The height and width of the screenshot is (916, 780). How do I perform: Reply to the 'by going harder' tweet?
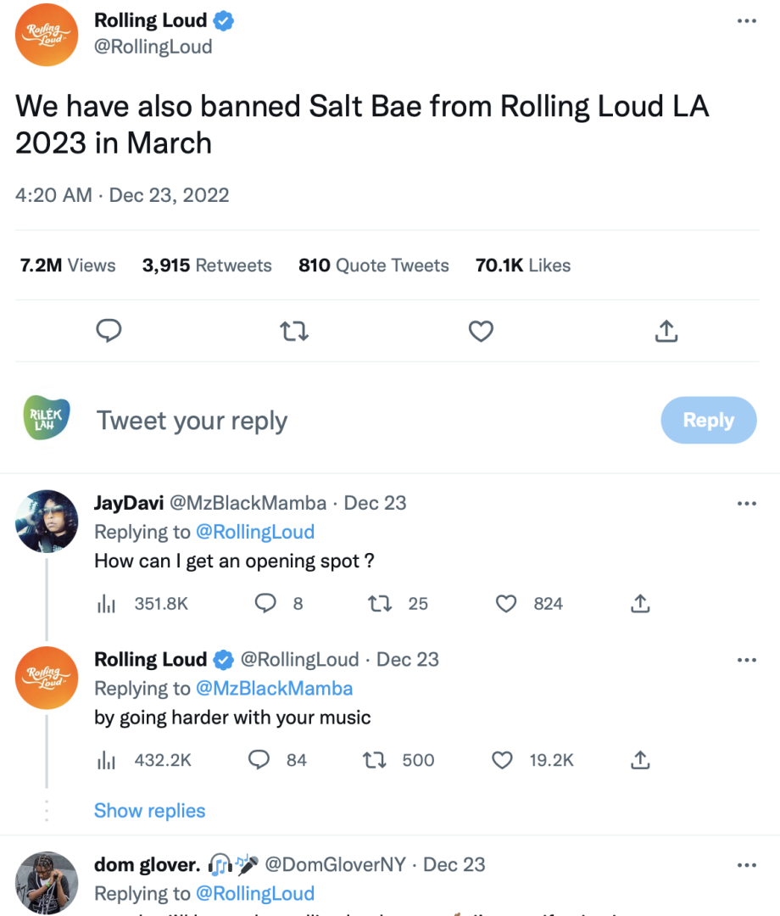point(259,761)
